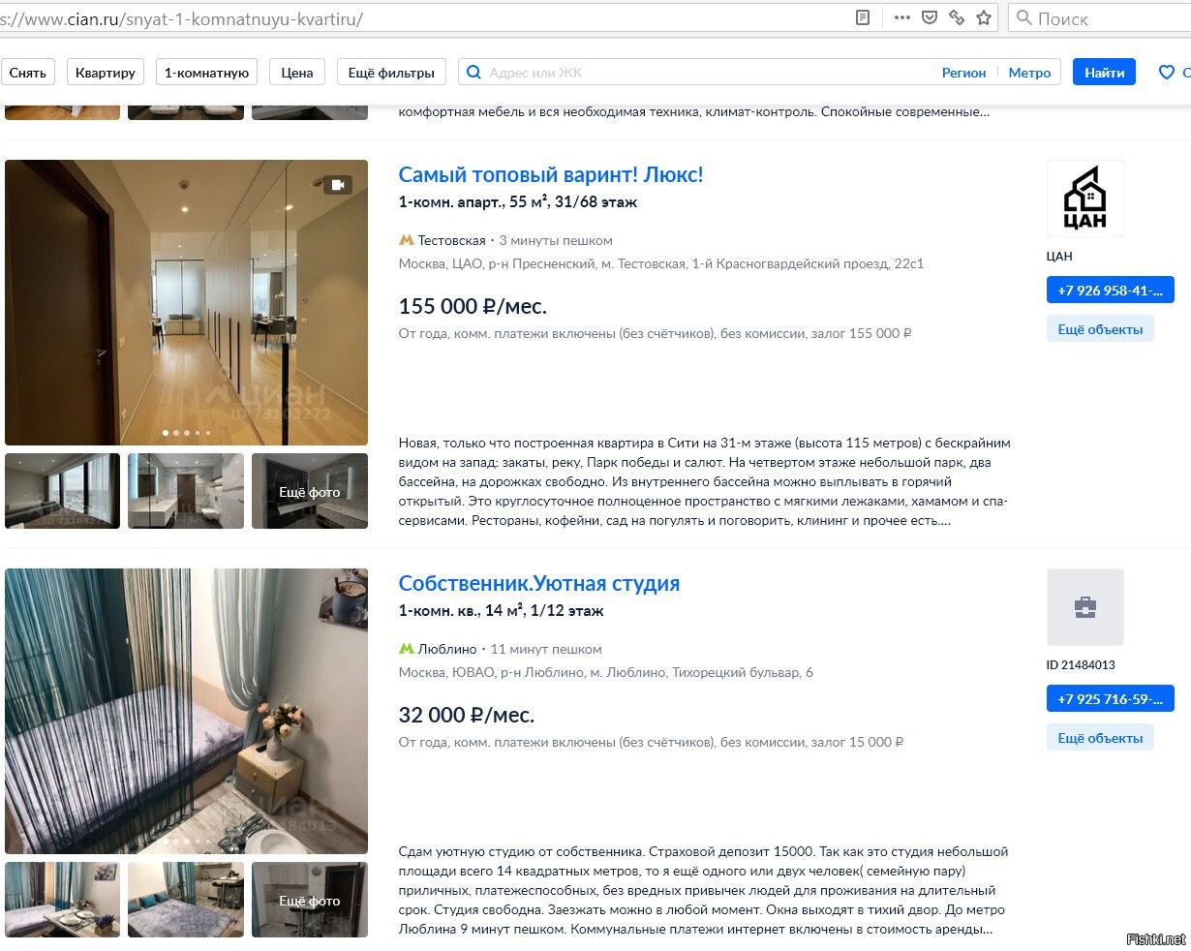Open listing Самый топовый варинт! Люкс!
The height and width of the screenshot is (951, 1191).
551,175
